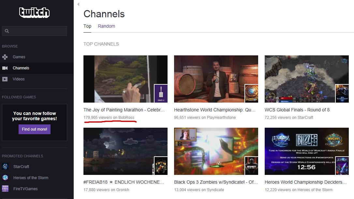Image resolution: width=354 pixels, height=199 pixels.
Task: Click 179,905 viewers on BobRoss text
Action: (109, 118)
